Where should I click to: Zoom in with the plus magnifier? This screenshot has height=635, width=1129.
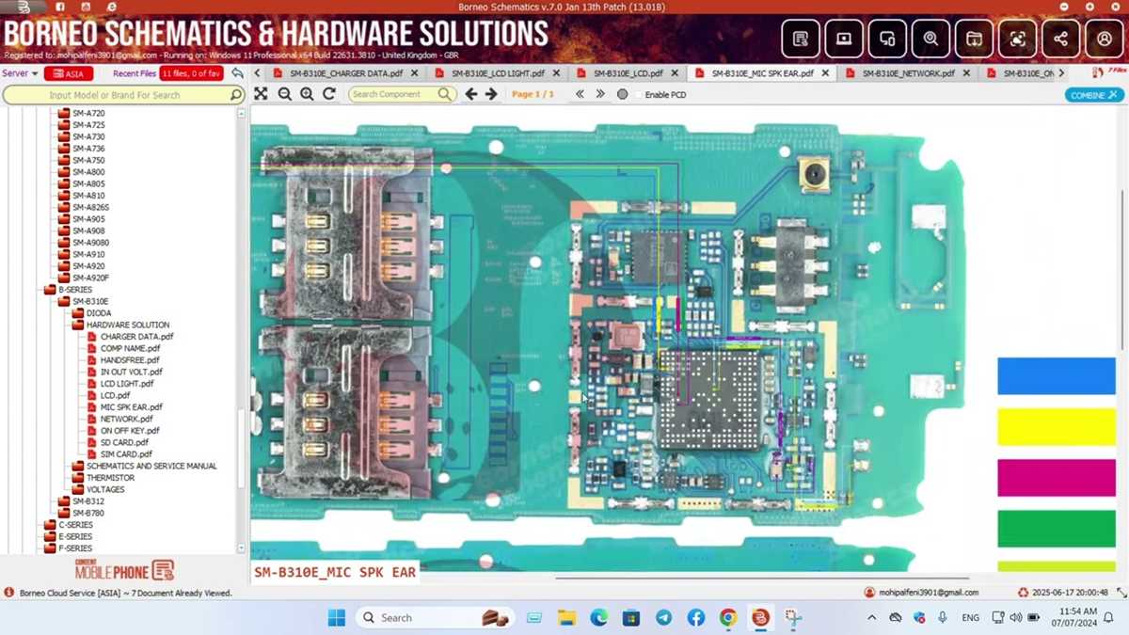pyautogui.click(x=307, y=94)
